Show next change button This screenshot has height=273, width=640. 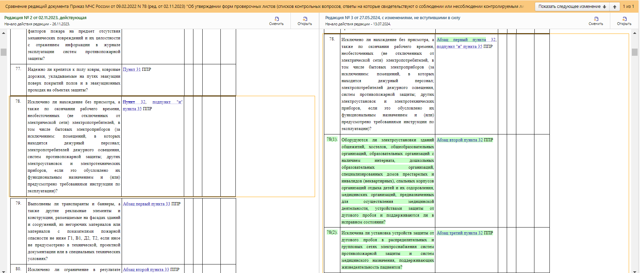pyautogui.click(x=572, y=6)
